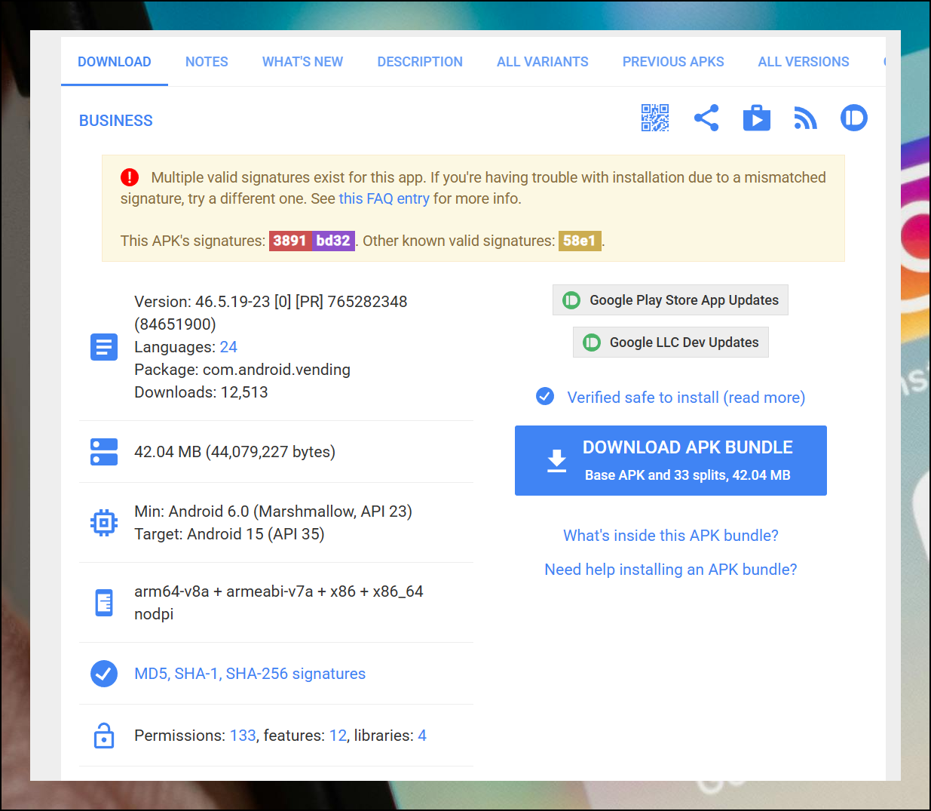Select the Min: Android 6.0 text

(x=273, y=511)
